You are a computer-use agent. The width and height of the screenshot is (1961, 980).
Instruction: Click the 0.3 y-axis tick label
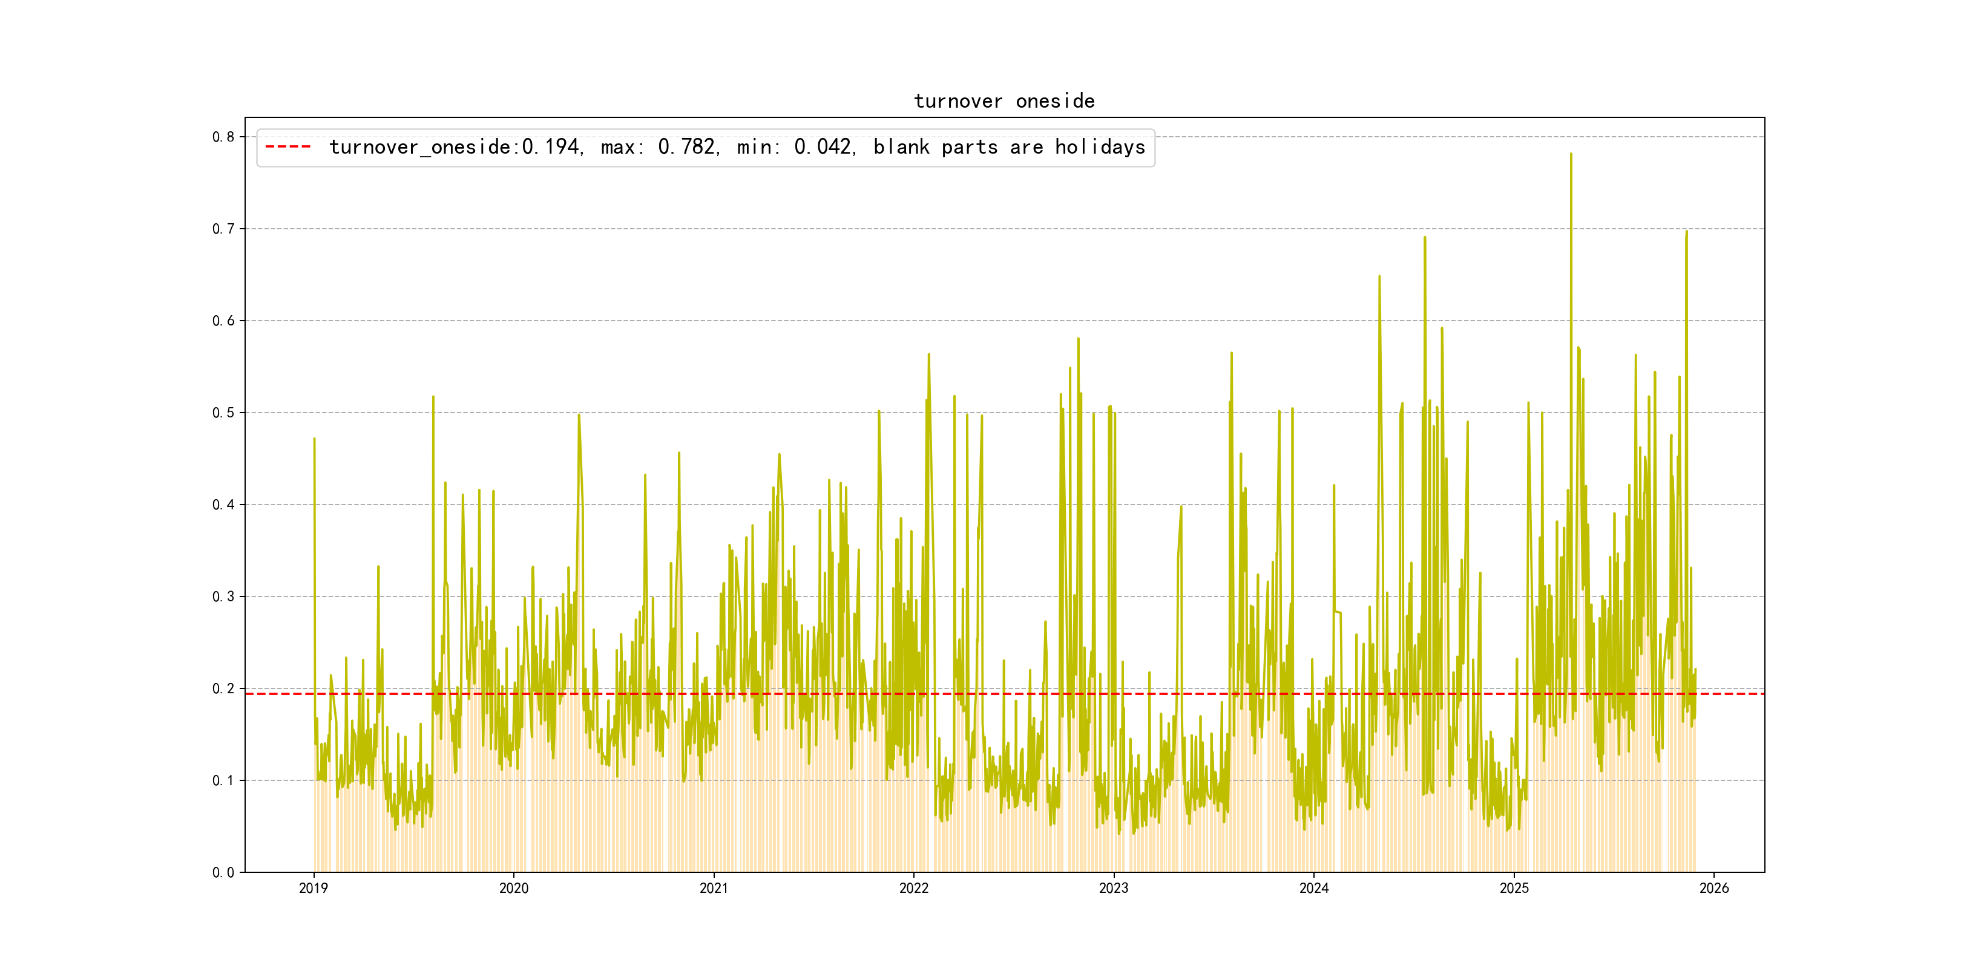pyautogui.click(x=223, y=596)
